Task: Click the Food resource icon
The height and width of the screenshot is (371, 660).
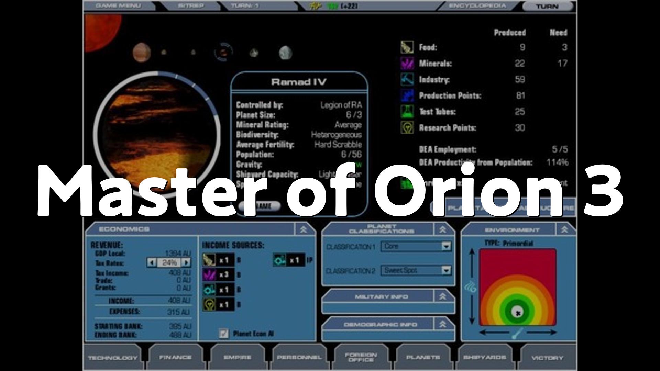Action: [407, 47]
